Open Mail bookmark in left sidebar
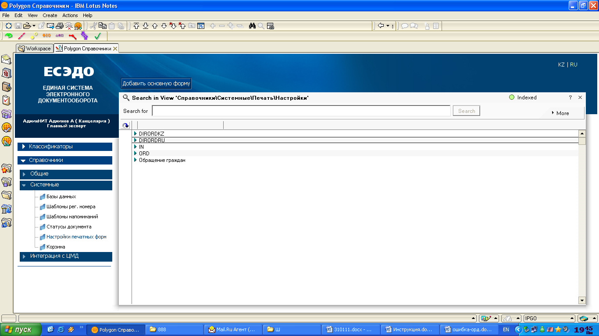The image size is (599, 336). [x=6, y=59]
